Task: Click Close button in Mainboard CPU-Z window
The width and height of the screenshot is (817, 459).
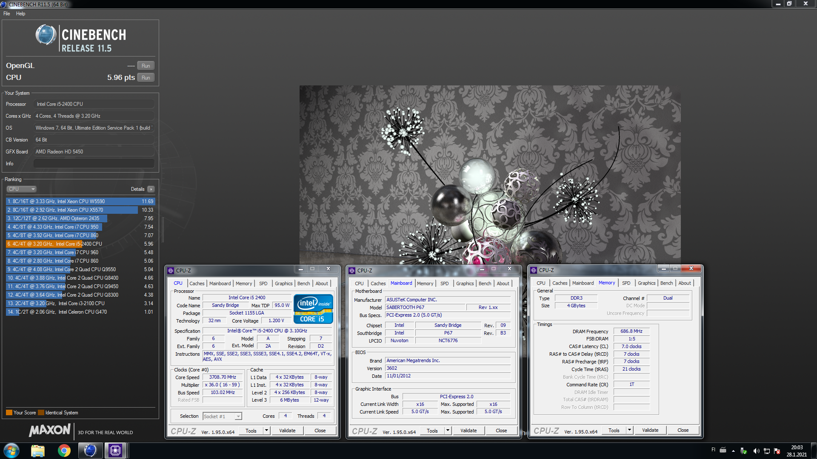Action: tap(501, 431)
